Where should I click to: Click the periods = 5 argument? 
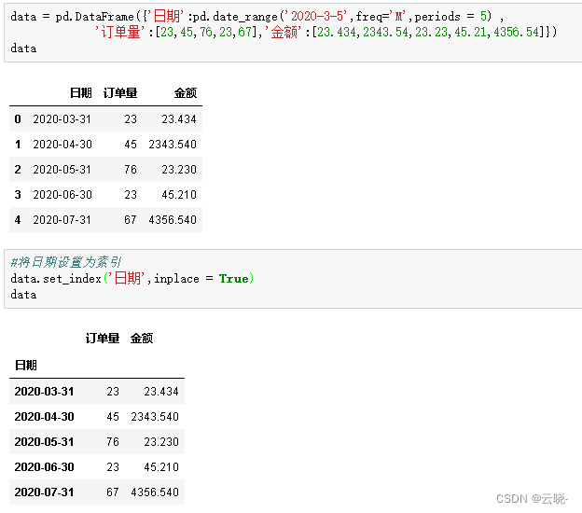click(450, 17)
